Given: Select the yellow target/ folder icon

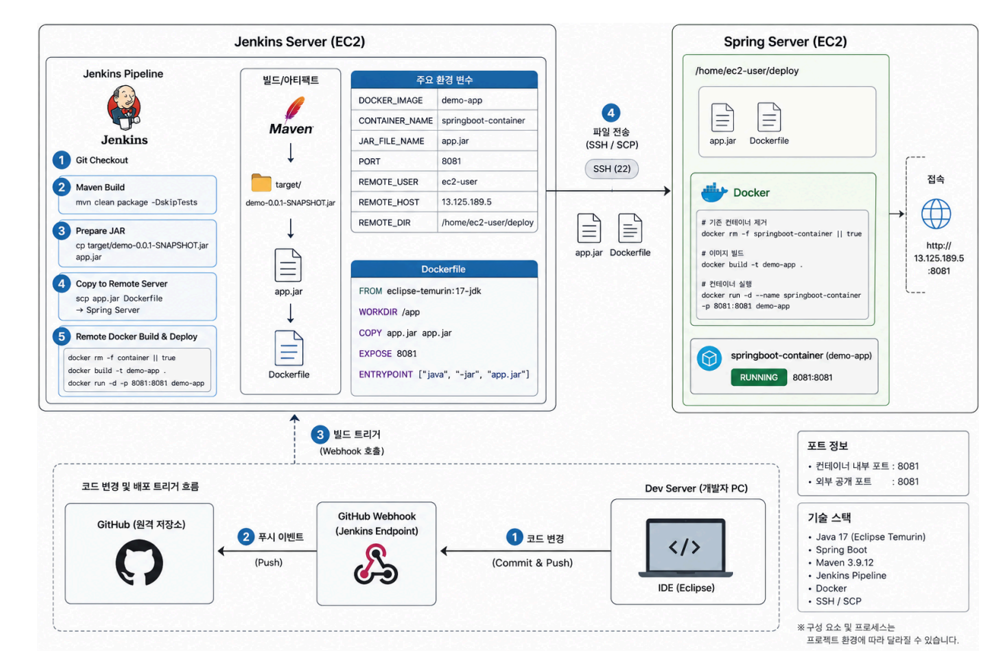Looking at the screenshot, I should [261, 183].
